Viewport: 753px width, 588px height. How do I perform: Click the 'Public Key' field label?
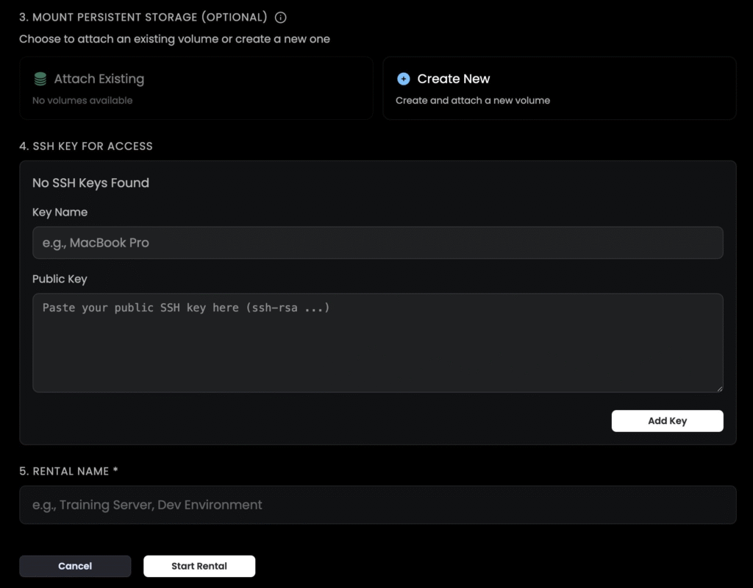(x=60, y=279)
